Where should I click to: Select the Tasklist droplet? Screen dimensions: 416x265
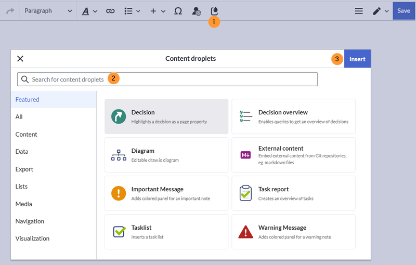click(x=166, y=232)
